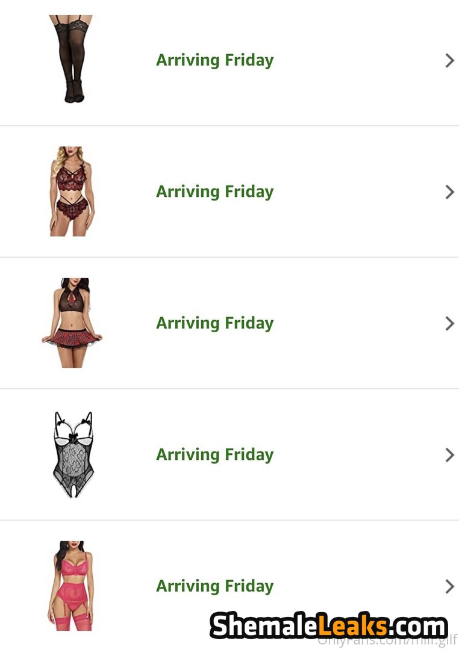This screenshot has height=650, width=459.
Task: Select the black lace bodysuit thumbnail
Action: point(72,454)
